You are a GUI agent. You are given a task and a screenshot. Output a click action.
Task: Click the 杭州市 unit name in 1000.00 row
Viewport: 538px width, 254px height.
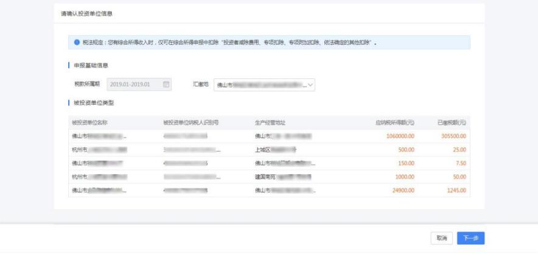[x=99, y=177]
